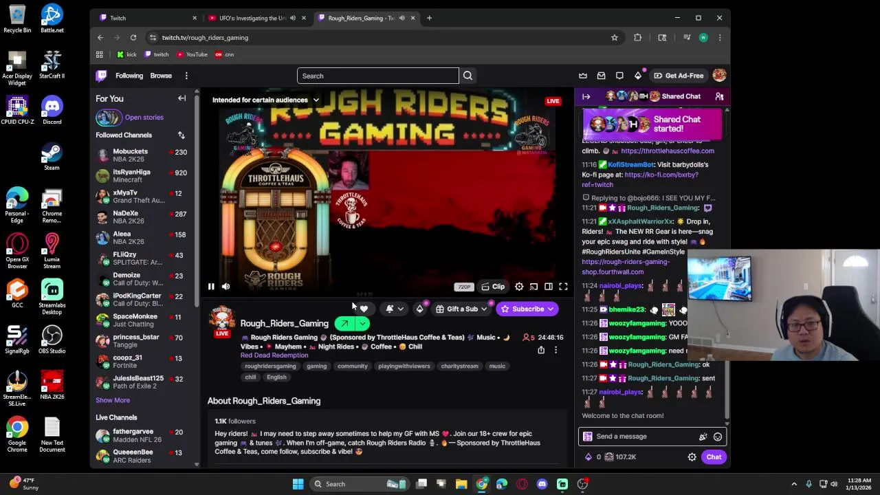The width and height of the screenshot is (880, 495).
Task: Bookmark this page with star icon
Action: [x=615, y=38]
